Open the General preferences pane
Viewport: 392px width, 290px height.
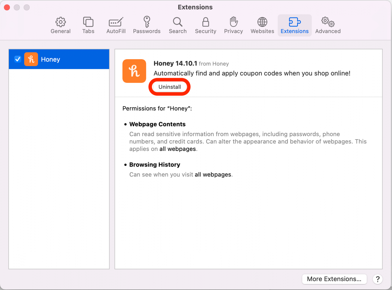coord(61,25)
